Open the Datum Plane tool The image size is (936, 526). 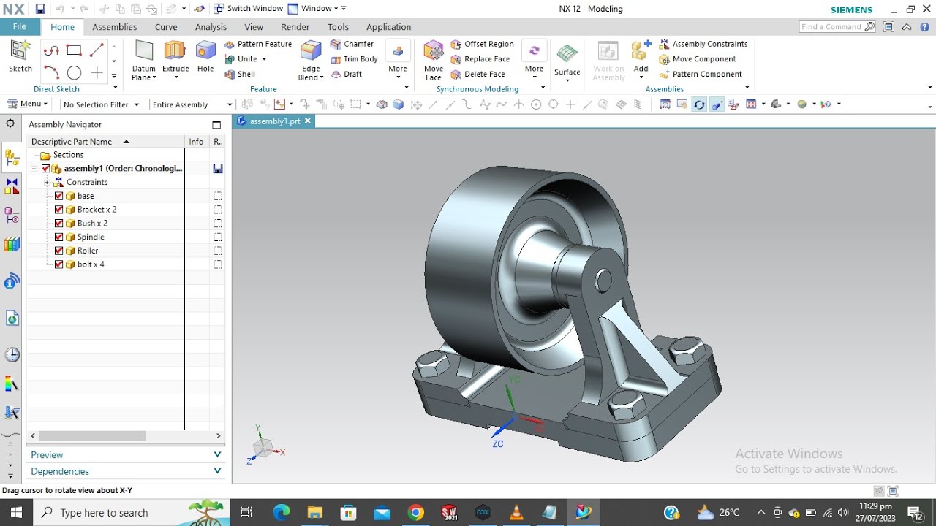coord(144,60)
